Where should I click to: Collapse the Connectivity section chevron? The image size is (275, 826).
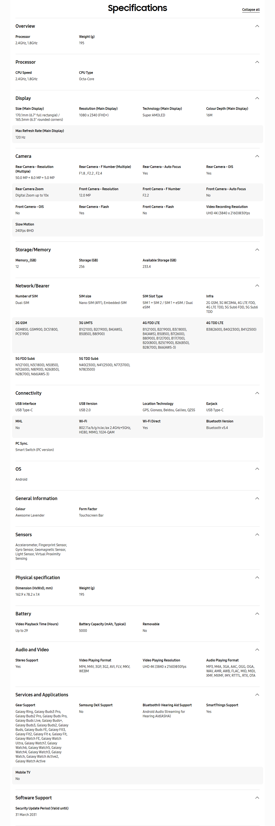coord(257,393)
